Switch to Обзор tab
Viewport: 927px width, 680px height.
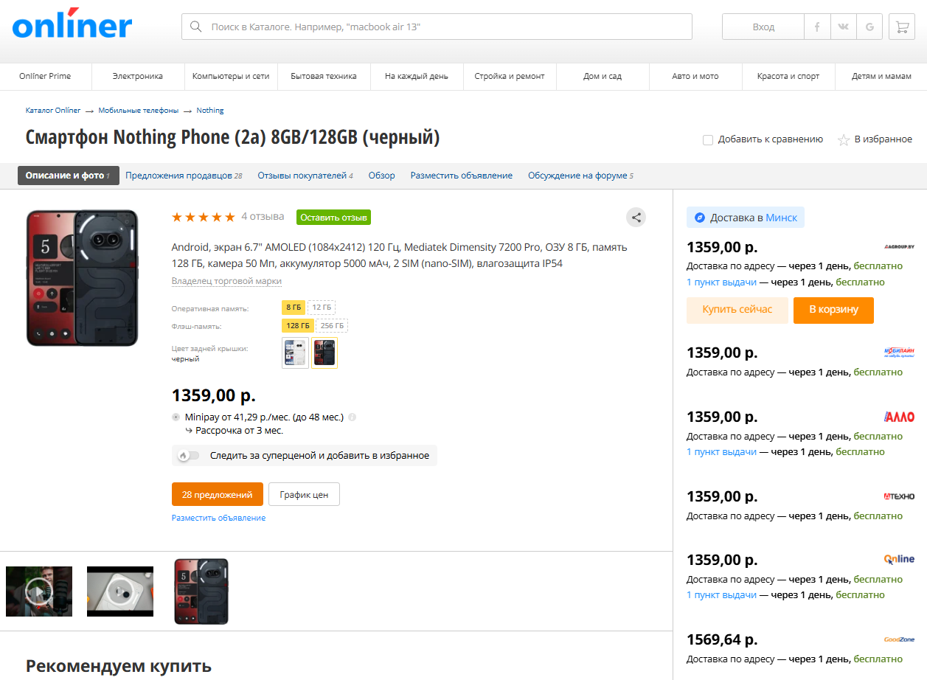click(x=382, y=176)
